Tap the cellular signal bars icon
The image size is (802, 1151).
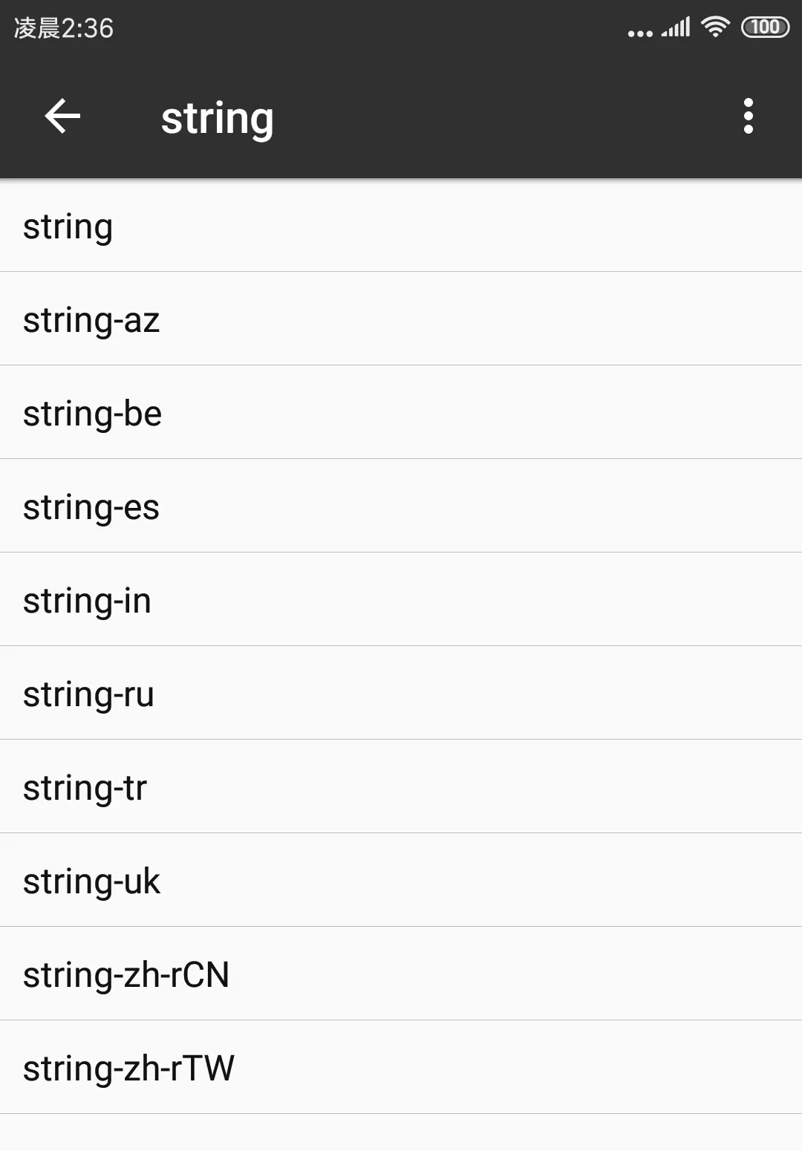(676, 27)
